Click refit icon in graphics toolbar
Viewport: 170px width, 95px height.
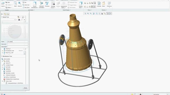[85, 13]
